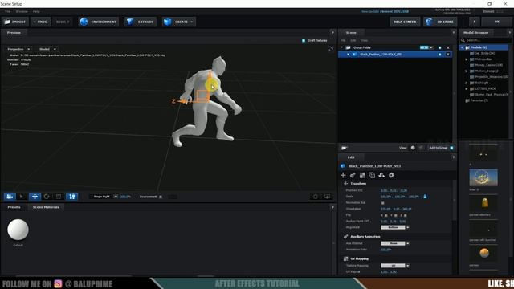This screenshot has height=289, width=514.
Task: Click the new folder icon below Scene list
Action: (344, 148)
